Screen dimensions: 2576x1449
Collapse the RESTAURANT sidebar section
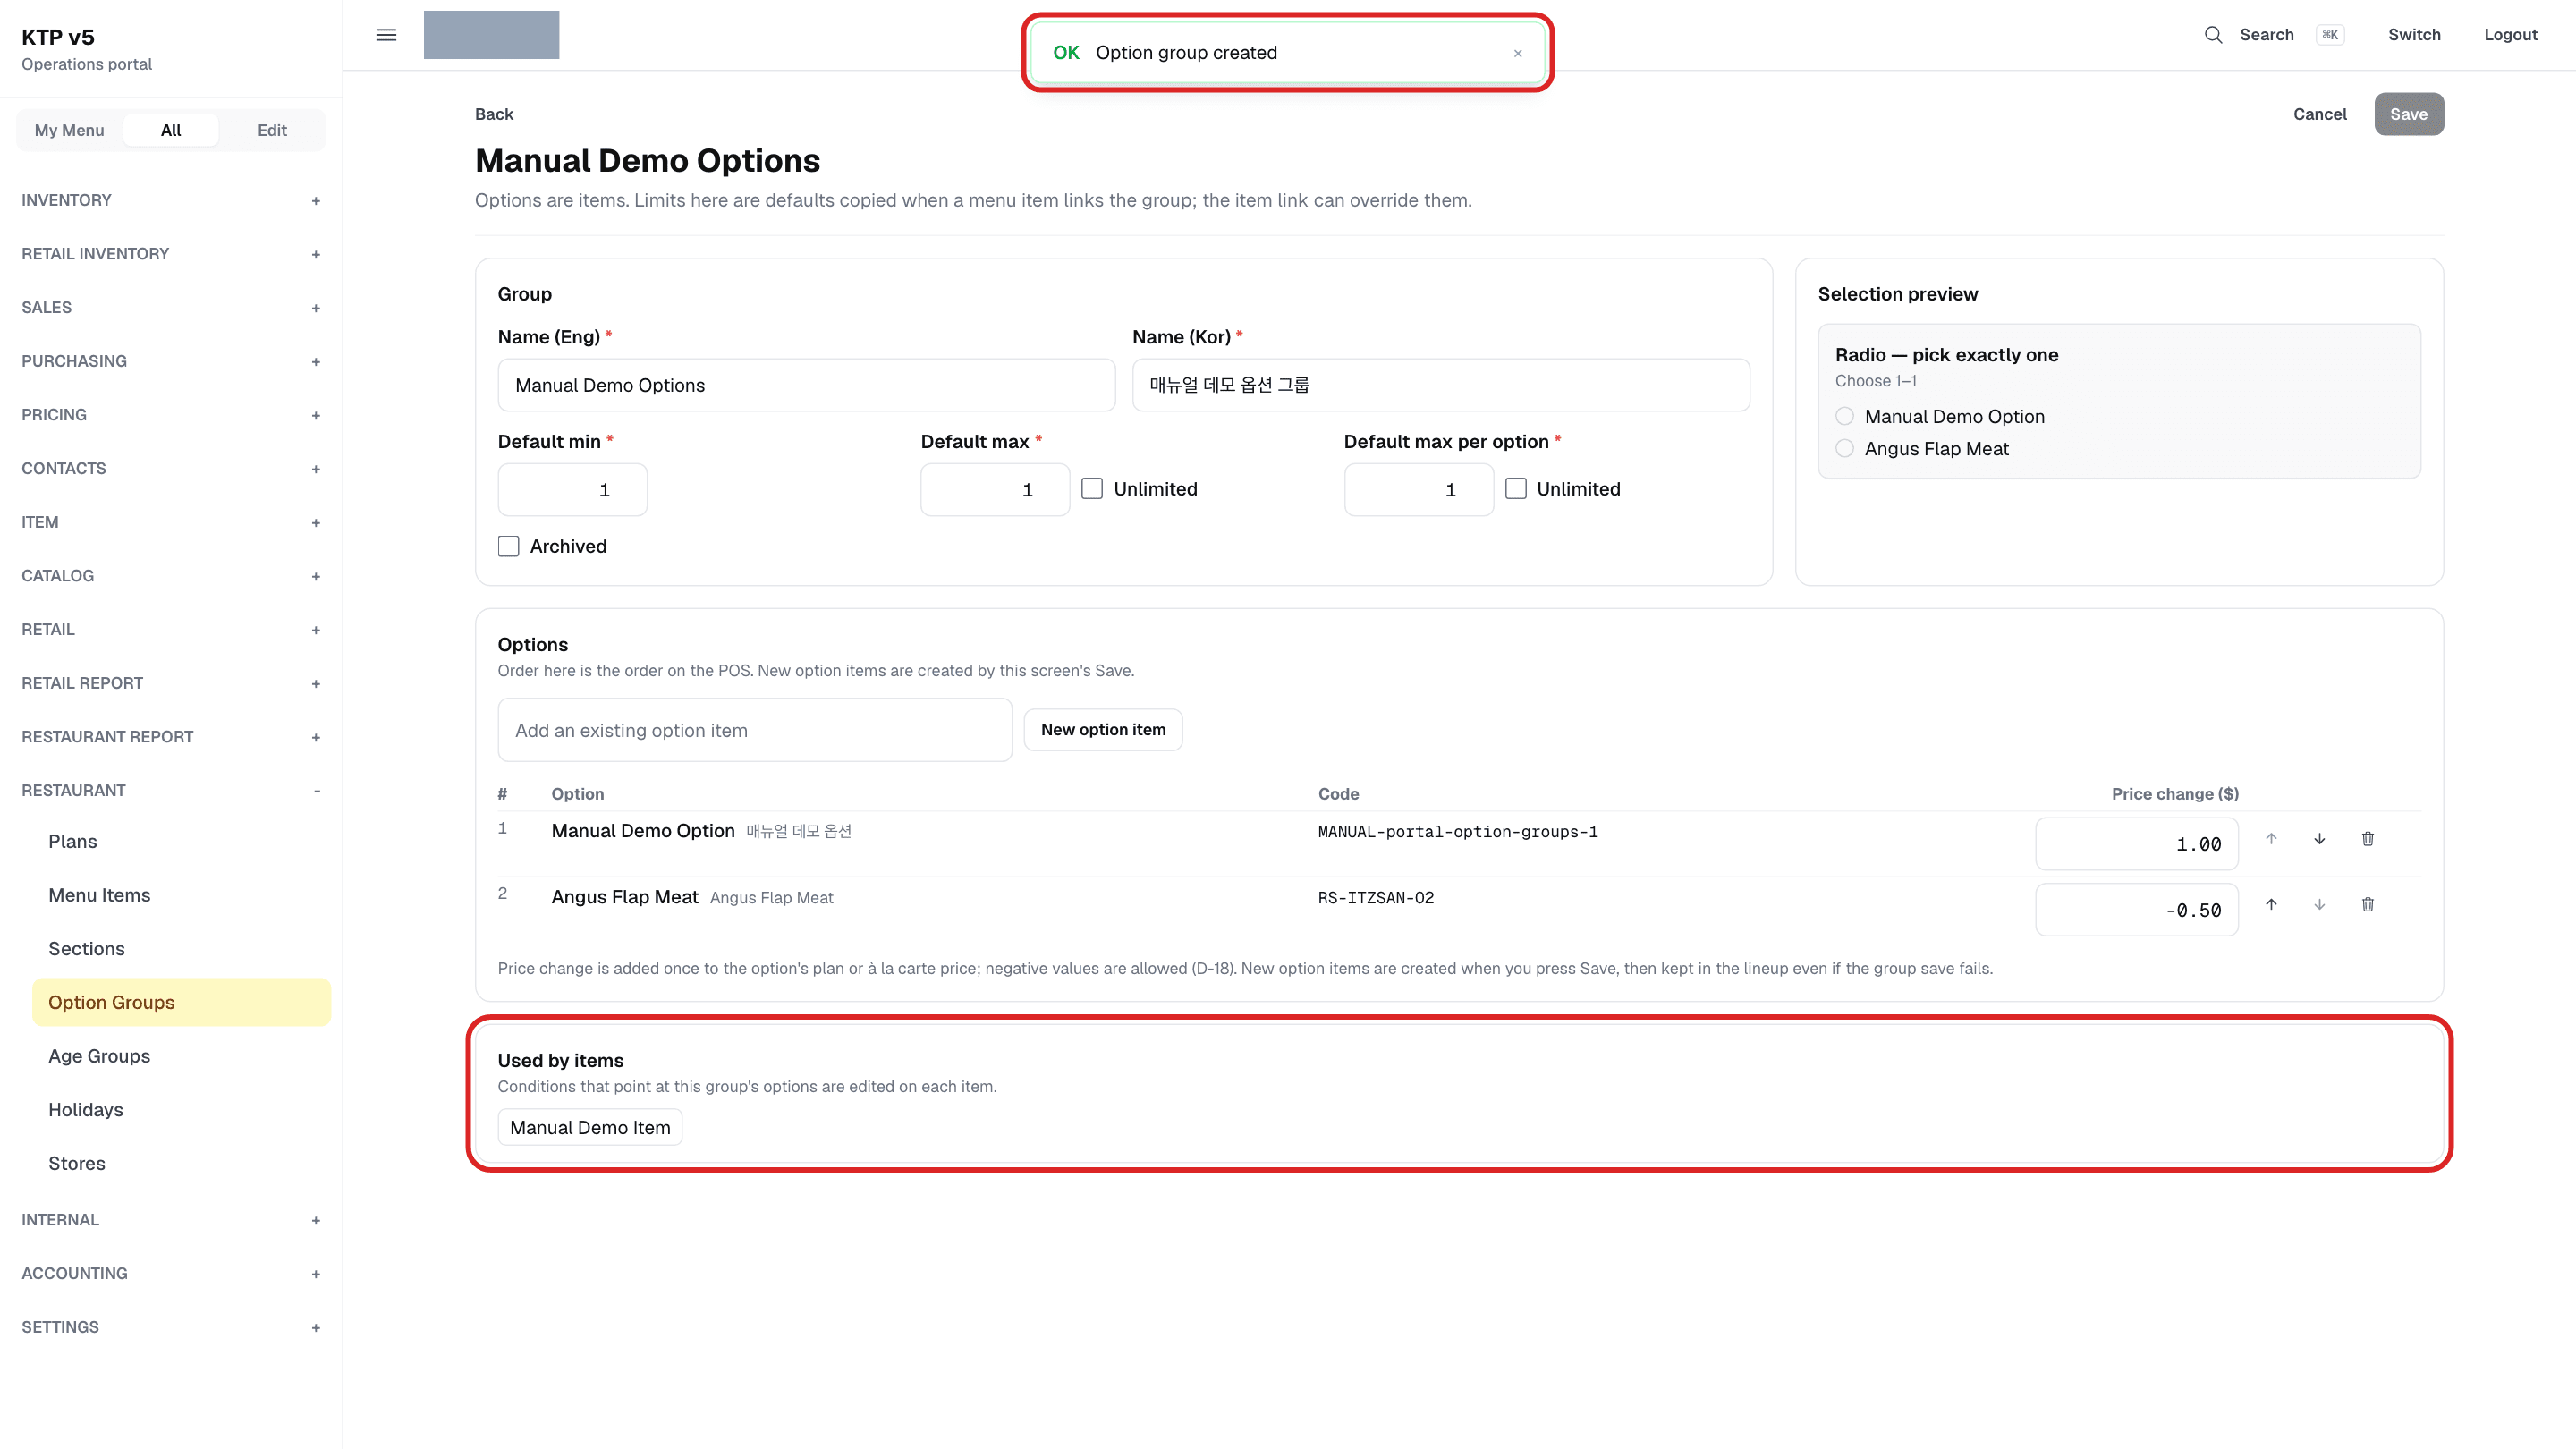pyautogui.click(x=171, y=790)
